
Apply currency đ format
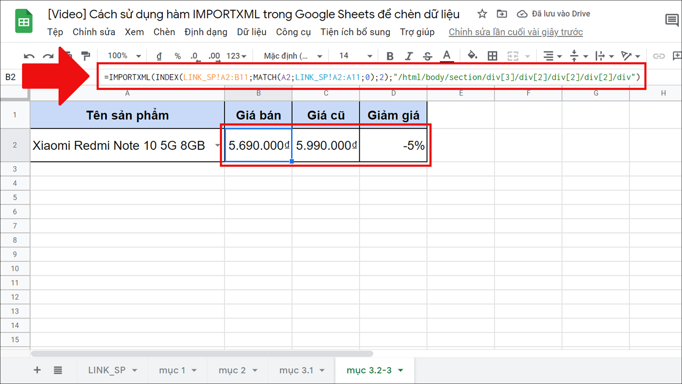click(159, 56)
